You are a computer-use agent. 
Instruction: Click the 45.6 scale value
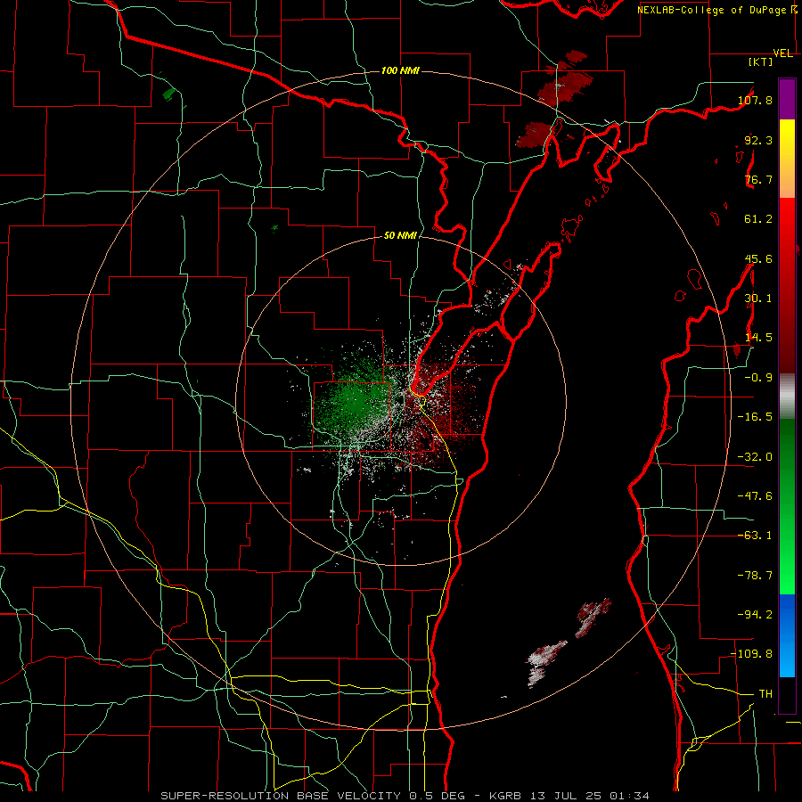[x=758, y=258]
